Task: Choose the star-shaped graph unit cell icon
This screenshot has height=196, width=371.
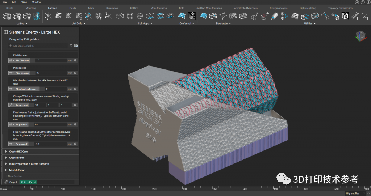Action: 48,16
